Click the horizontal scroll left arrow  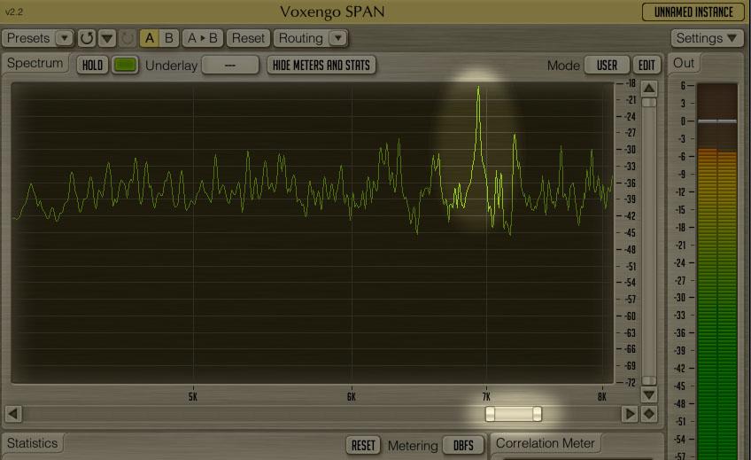(x=13, y=414)
